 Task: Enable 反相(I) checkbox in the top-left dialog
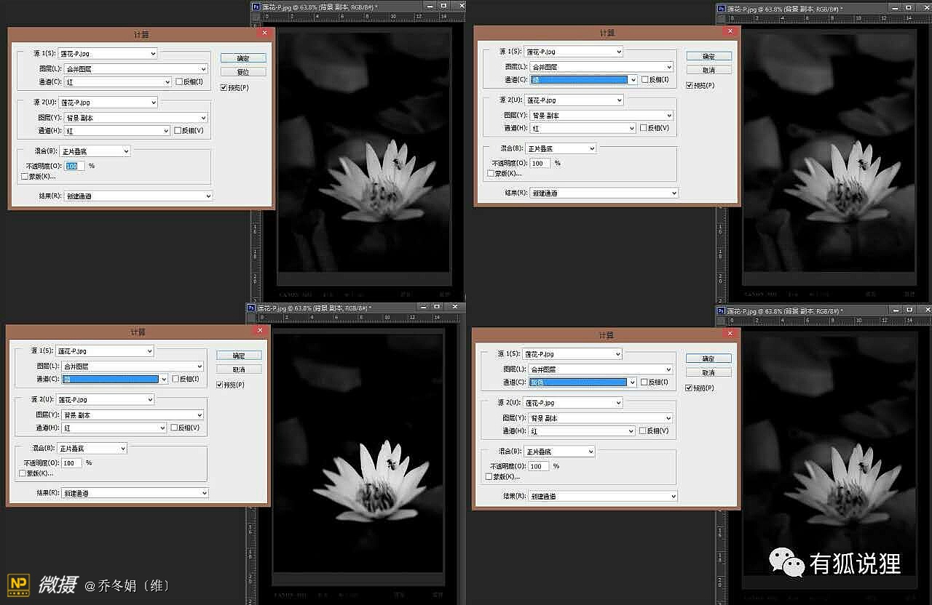point(179,82)
